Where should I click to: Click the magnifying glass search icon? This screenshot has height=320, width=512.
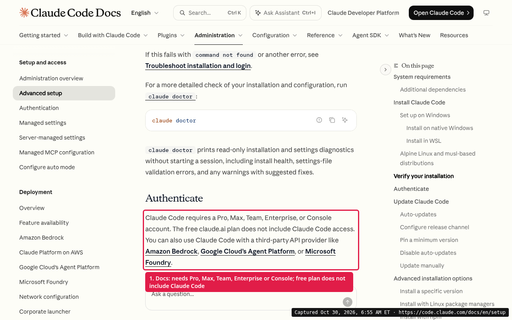pos(182,13)
